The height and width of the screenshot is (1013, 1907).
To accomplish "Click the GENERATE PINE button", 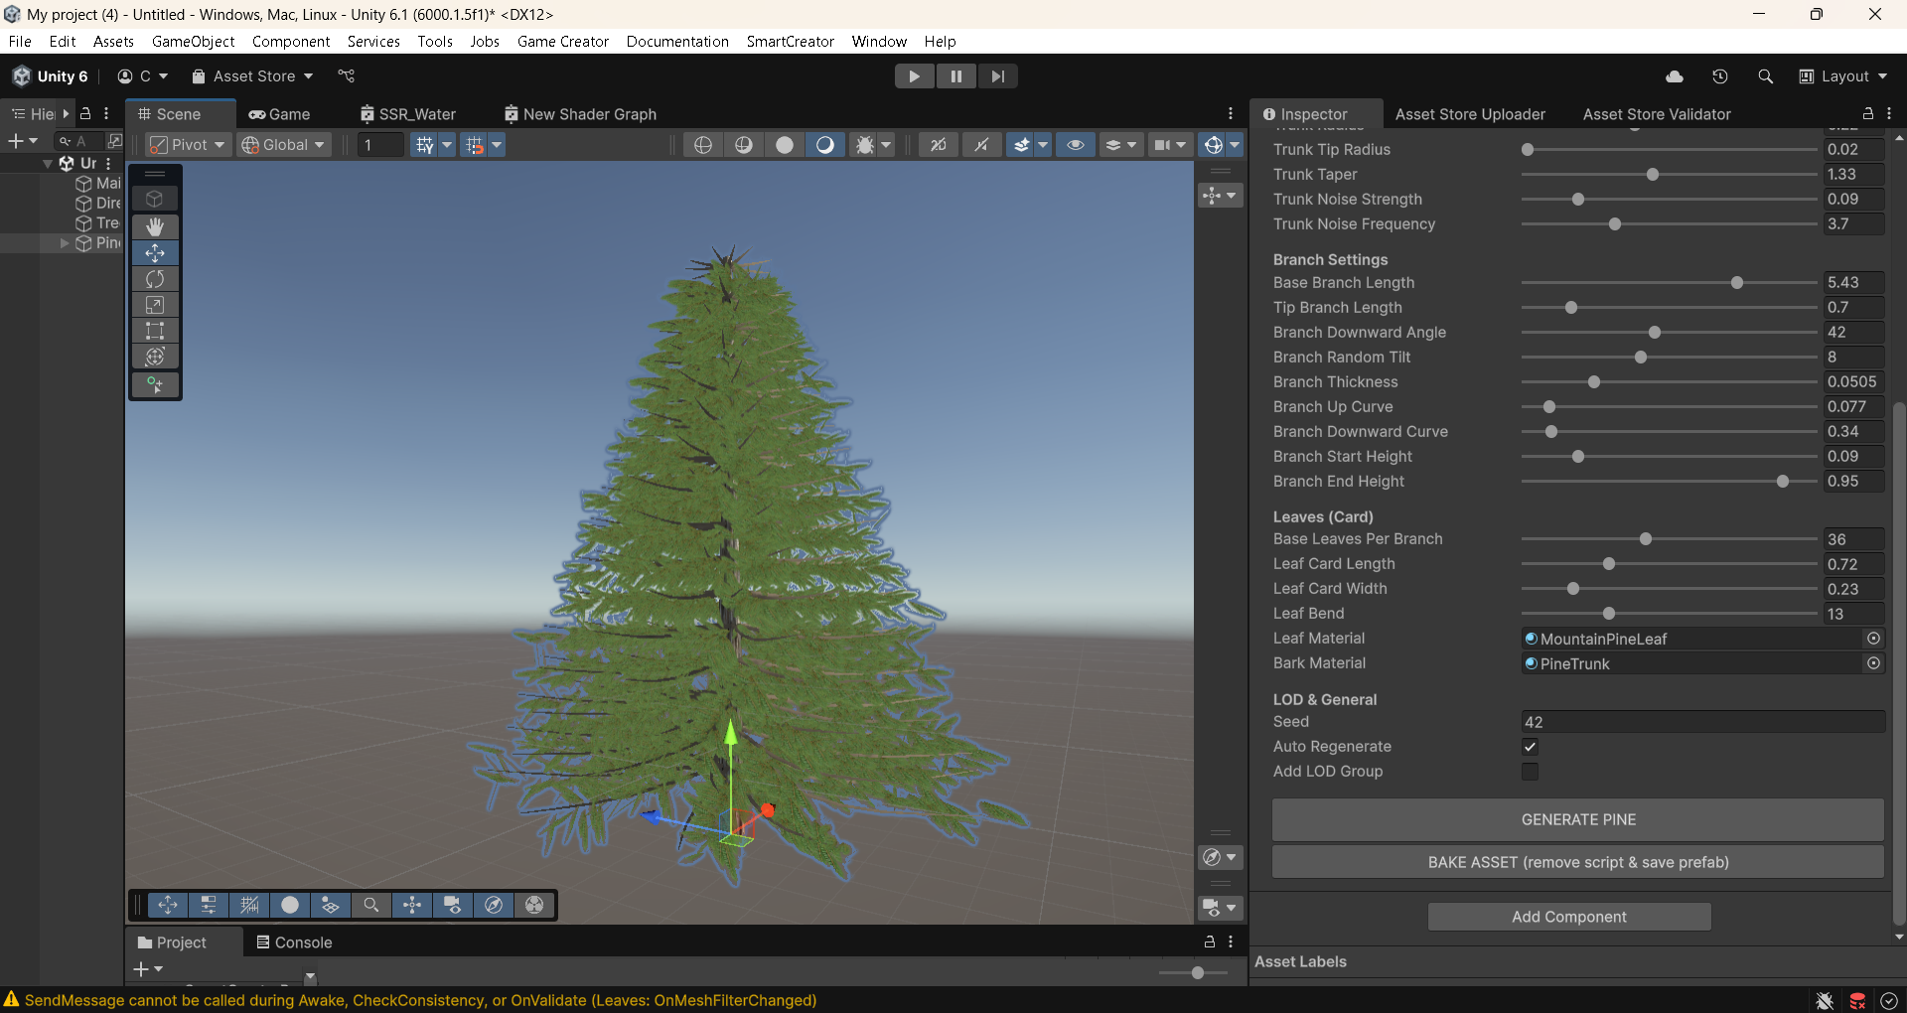I will 1578,819.
